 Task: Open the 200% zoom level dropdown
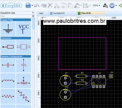click(96, 5)
